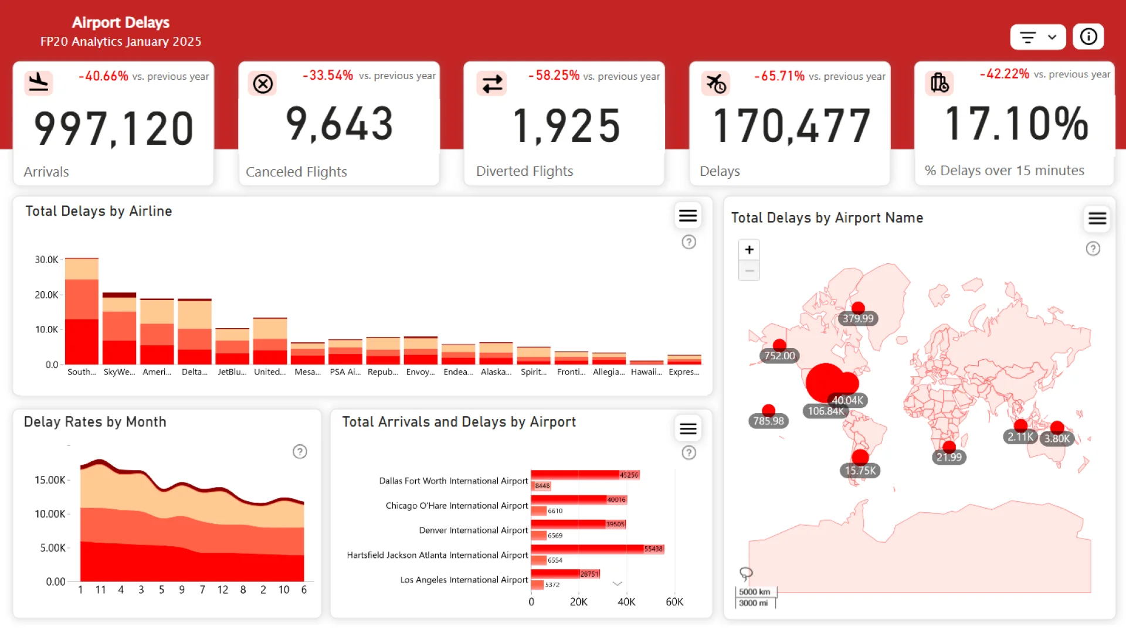Click the Dallas Fort Worth arrivals bar 45256
Screen dimensions: 1126x633
point(585,475)
